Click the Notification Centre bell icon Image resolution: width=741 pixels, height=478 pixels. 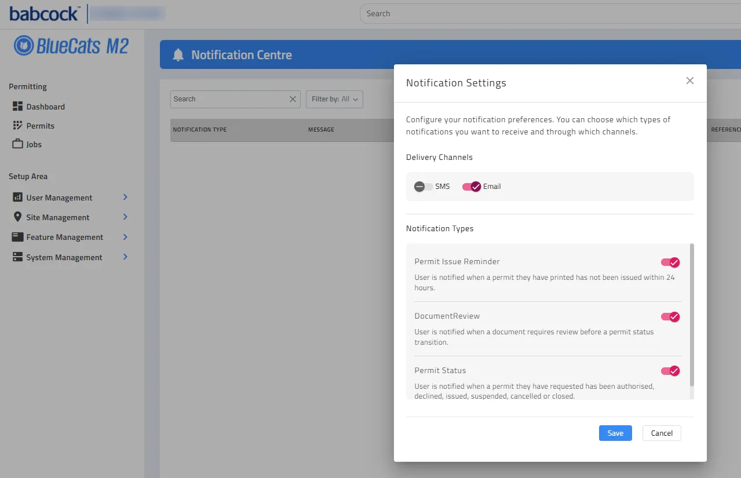point(178,55)
